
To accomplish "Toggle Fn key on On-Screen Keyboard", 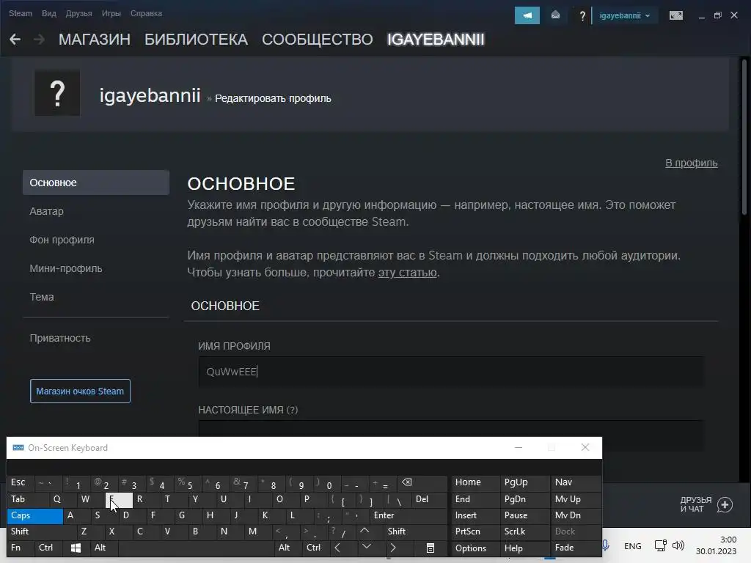I will pos(20,548).
